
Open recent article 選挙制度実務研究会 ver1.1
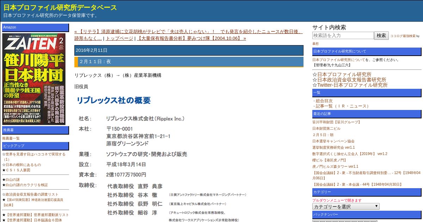click(333, 147)
